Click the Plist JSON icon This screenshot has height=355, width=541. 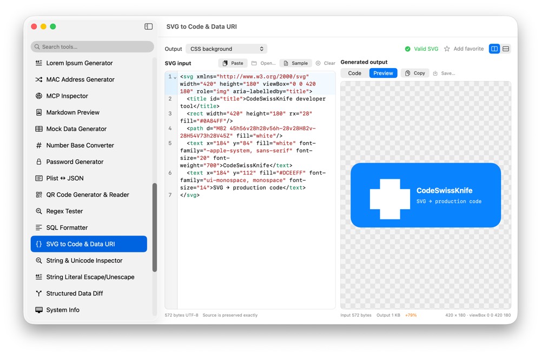[39, 178]
